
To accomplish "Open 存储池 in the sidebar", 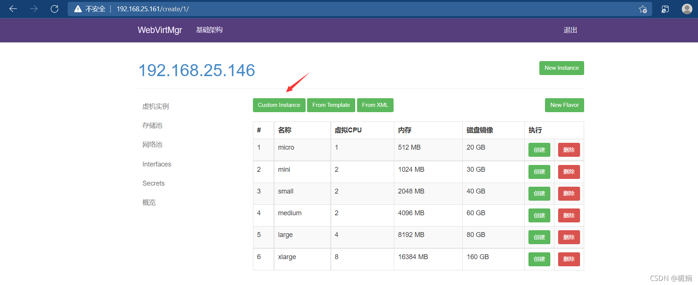I will [x=152, y=126].
